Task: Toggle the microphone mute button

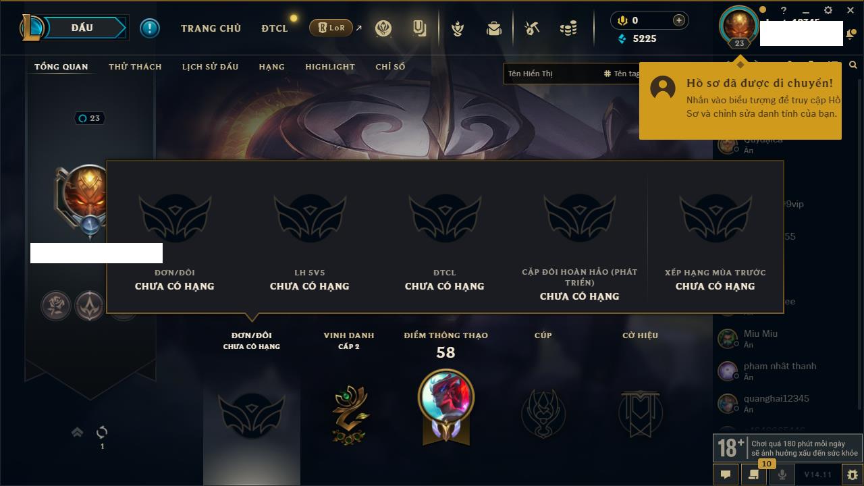Action: 782,475
